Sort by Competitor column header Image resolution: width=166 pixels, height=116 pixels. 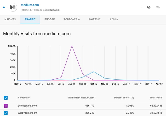click(x=24, y=98)
